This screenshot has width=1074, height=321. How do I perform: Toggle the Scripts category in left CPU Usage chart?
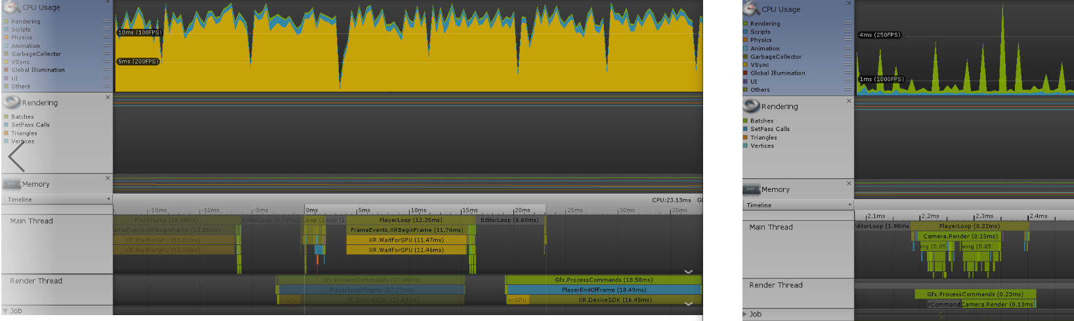[7, 29]
